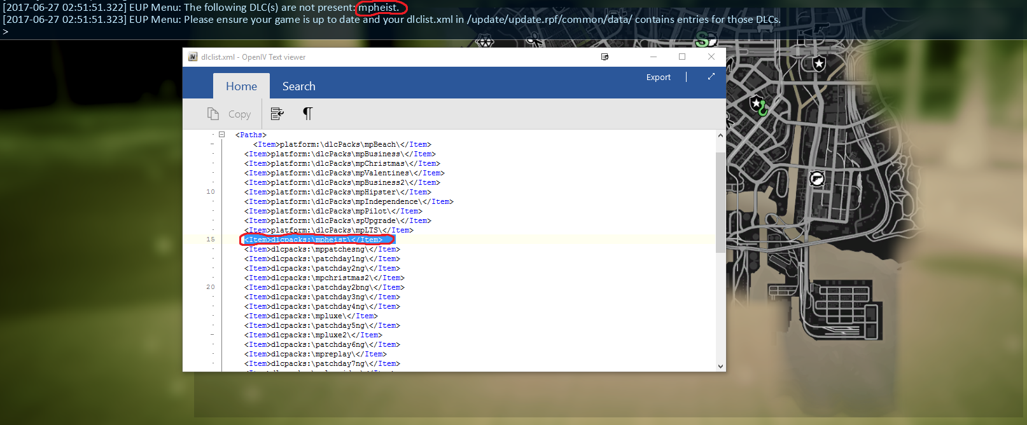The height and width of the screenshot is (425, 1027).
Task: Click the patchday3ng Item line
Action: (322, 297)
